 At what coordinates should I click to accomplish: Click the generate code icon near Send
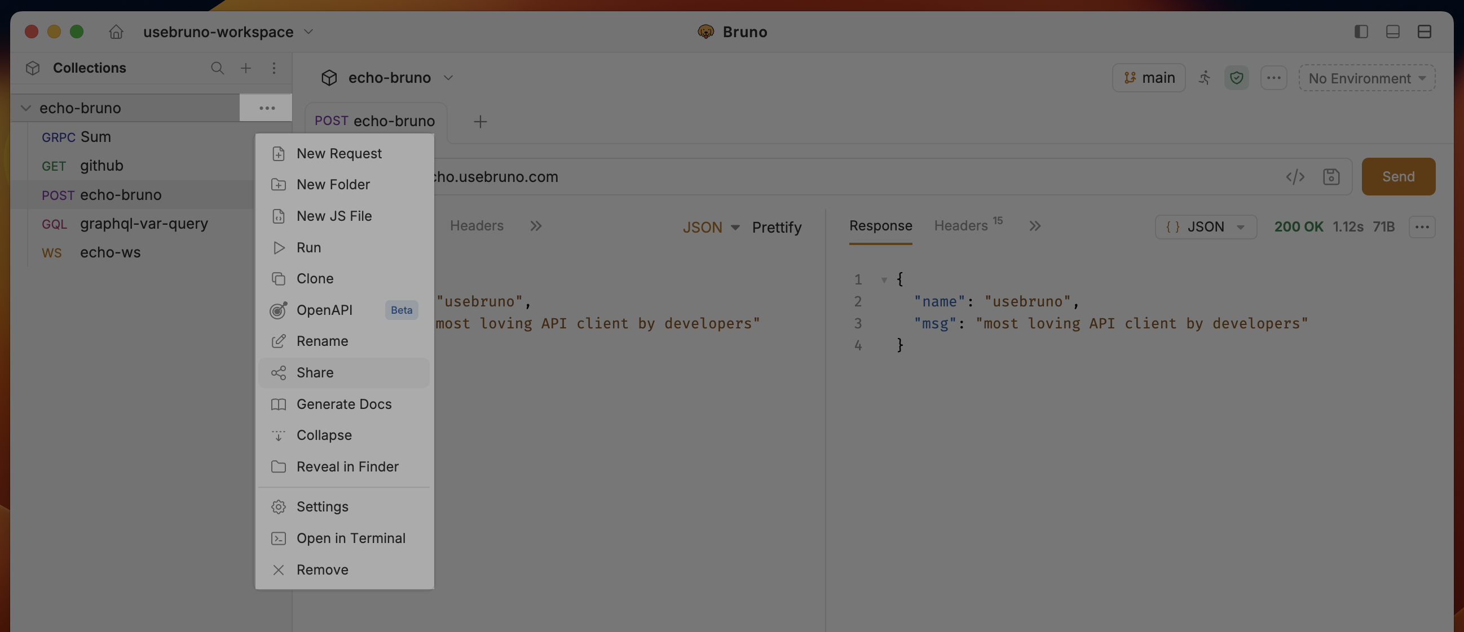(x=1295, y=177)
